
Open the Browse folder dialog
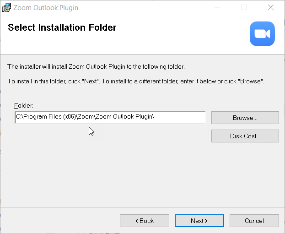[x=245, y=118]
